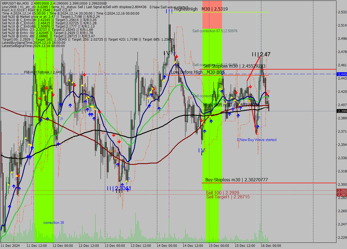Viewport: 347px width, 249px height.
Task: Click the 'Sell %10 @ C_Entry88: 2.50976' line
Action: click(48, 26)
